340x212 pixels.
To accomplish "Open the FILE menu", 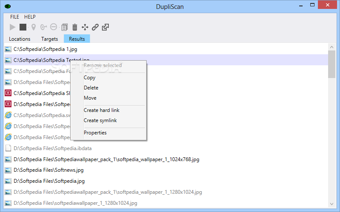I will tap(14, 17).
